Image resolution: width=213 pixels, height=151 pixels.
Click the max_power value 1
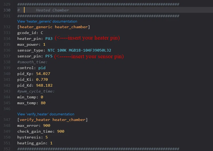click(44, 45)
